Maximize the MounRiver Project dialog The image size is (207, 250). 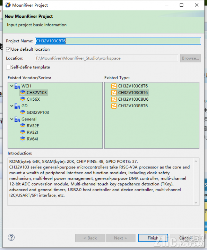[181, 5]
